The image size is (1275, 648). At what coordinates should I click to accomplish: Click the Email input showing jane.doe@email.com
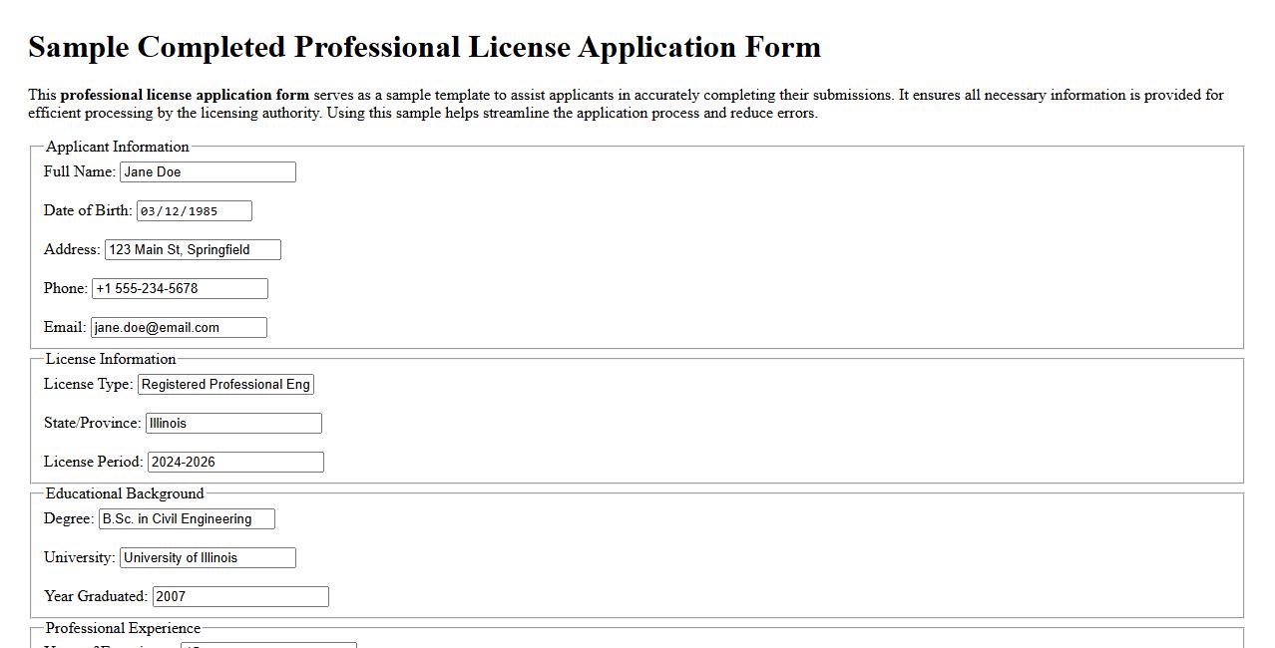(x=178, y=327)
